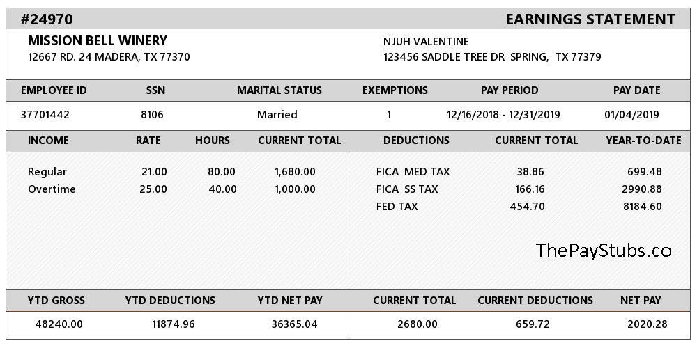697x348 pixels.
Task: Click the YTD gross amount 48240.00
Action: (x=59, y=324)
